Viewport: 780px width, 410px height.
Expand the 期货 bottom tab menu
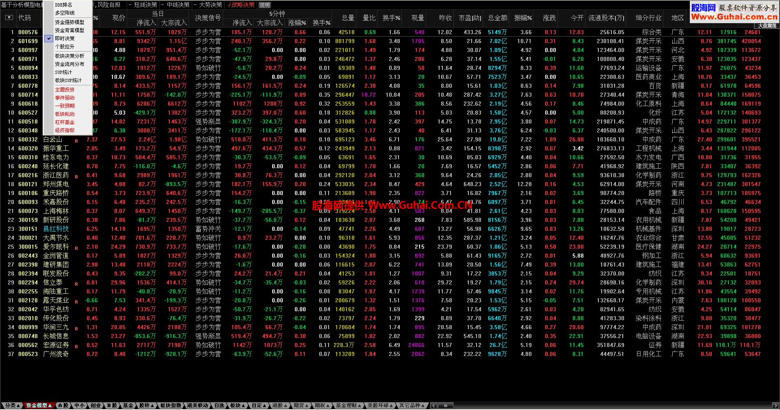tap(301, 406)
